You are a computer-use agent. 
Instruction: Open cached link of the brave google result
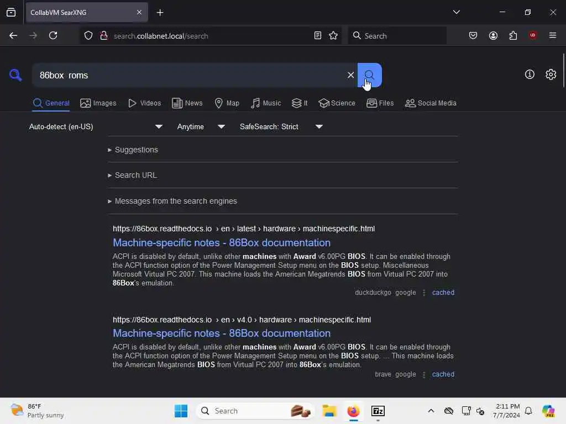pos(443,374)
